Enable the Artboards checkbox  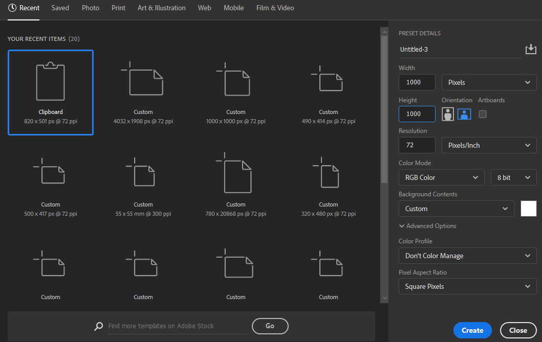tap(483, 114)
